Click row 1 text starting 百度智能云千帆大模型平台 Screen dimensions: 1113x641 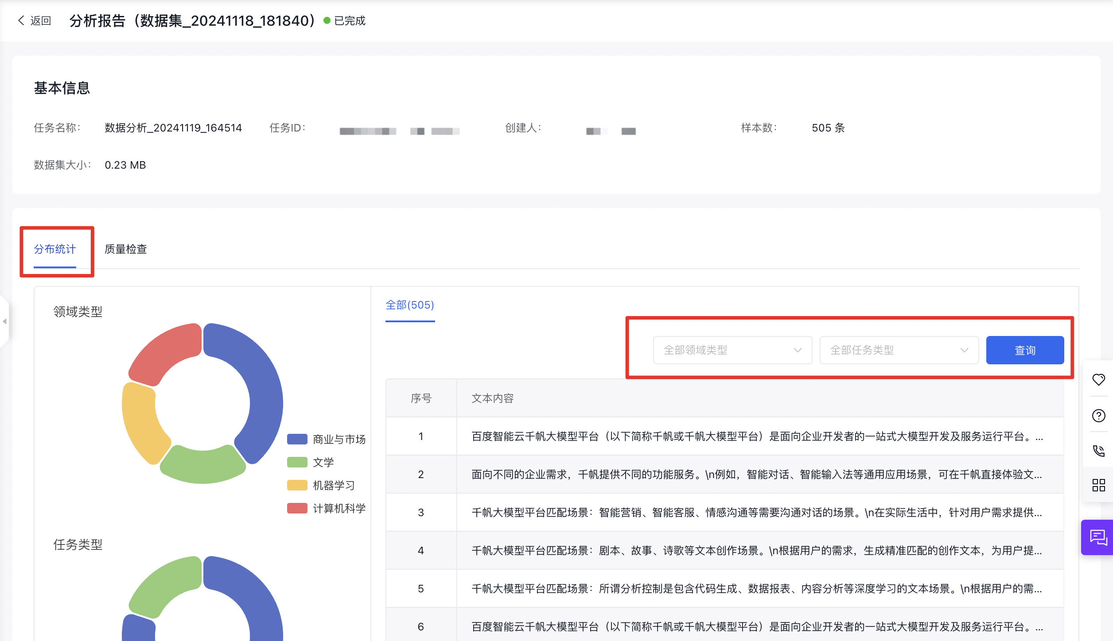click(757, 436)
